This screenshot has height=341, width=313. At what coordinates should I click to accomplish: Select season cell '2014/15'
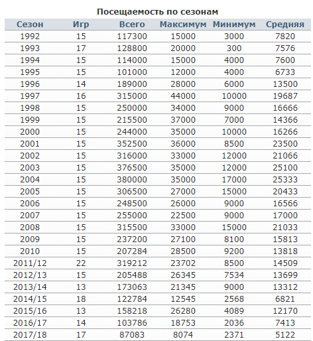tap(30, 299)
